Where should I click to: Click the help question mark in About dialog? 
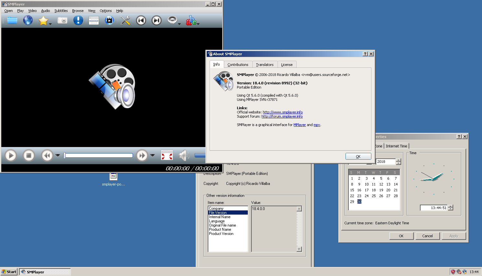tap(365, 54)
